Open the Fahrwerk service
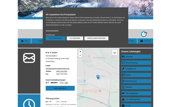171x107 pixels. tap(136, 87)
